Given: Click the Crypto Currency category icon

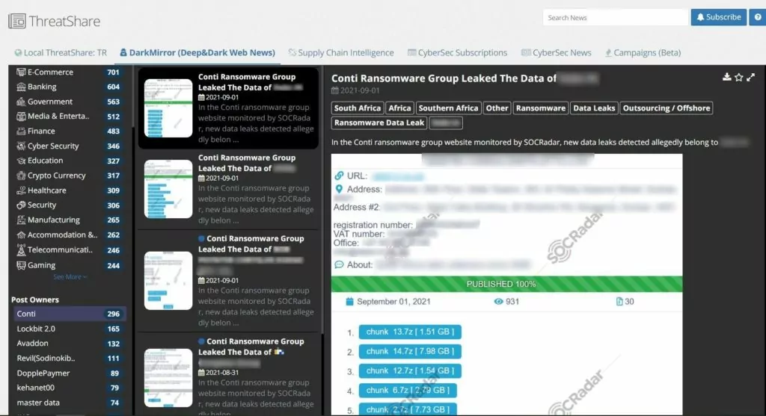Looking at the screenshot, I should click(21, 176).
